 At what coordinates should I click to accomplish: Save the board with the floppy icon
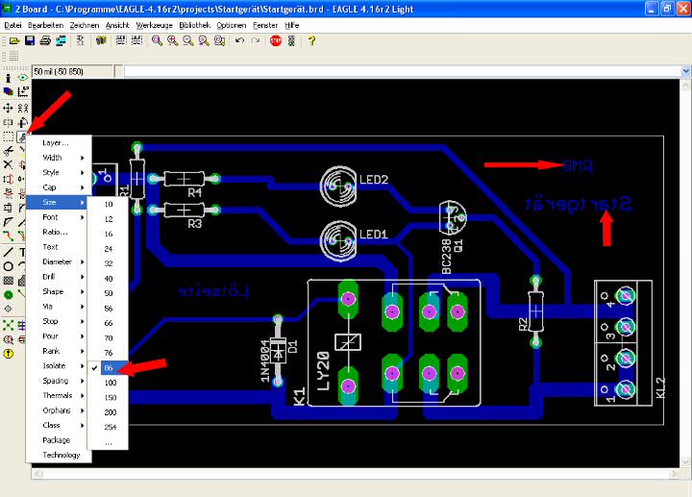tap(30, 41)
